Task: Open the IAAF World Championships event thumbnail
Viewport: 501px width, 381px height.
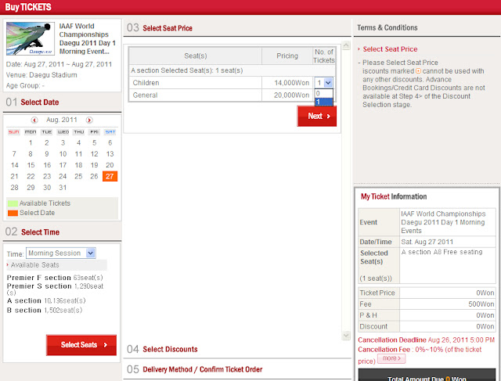Action: click(x=31, y=38)
